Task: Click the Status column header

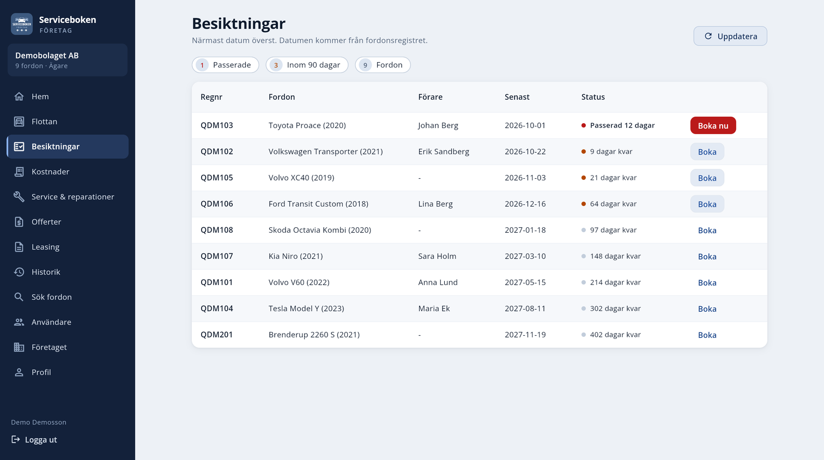Action: (x=593, y=97)
